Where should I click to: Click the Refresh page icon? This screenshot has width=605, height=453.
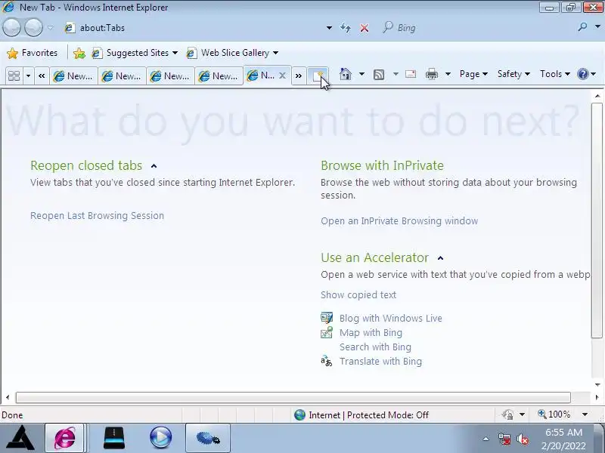346,28
